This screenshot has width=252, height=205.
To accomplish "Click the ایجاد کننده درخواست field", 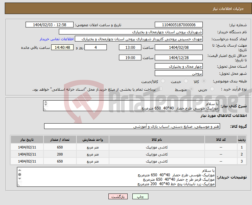I will click(x=139, y=39).
